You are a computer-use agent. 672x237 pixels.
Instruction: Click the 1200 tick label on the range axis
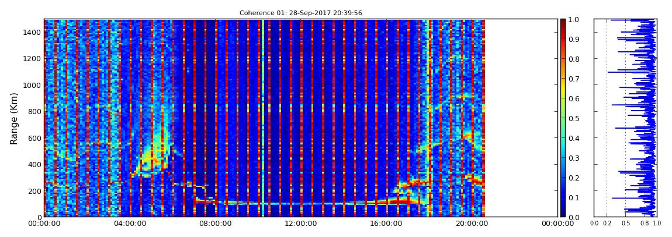click(x=33, y=58)
